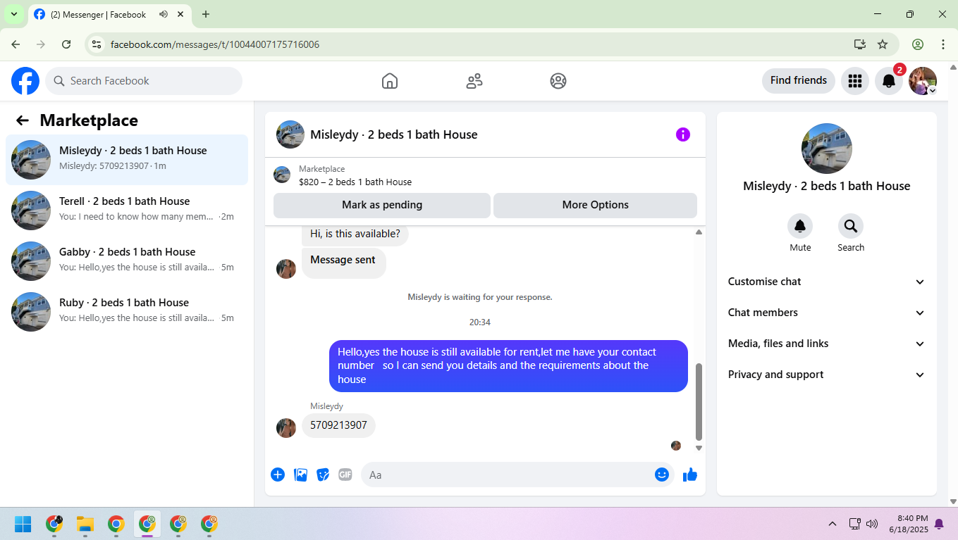
Task: Mute this chat with the bell button
Action: [800, 226]
